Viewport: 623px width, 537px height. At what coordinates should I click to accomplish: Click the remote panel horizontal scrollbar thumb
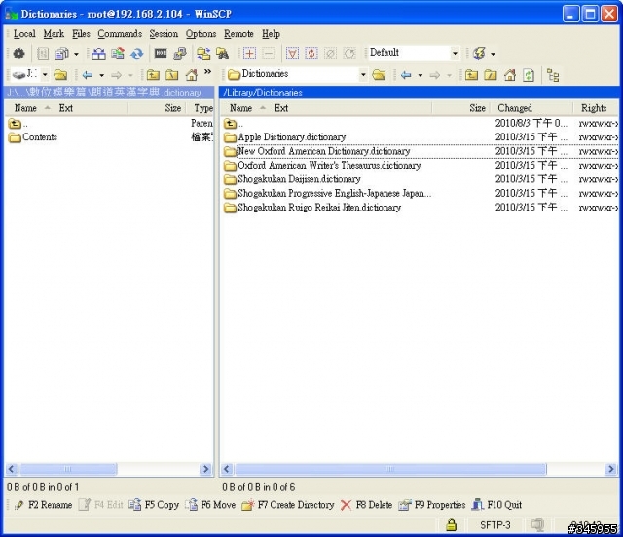(390, 469)
